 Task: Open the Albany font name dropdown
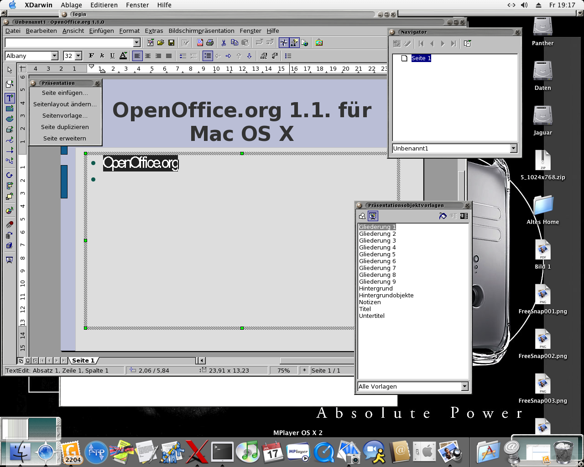[x=55, y=56]
